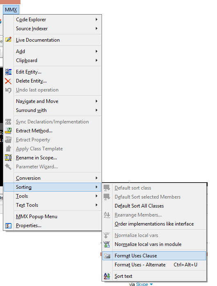Screen dimensions: 217x286
Task: Click the red X Delete Entity icon
Action: [8, 81]
